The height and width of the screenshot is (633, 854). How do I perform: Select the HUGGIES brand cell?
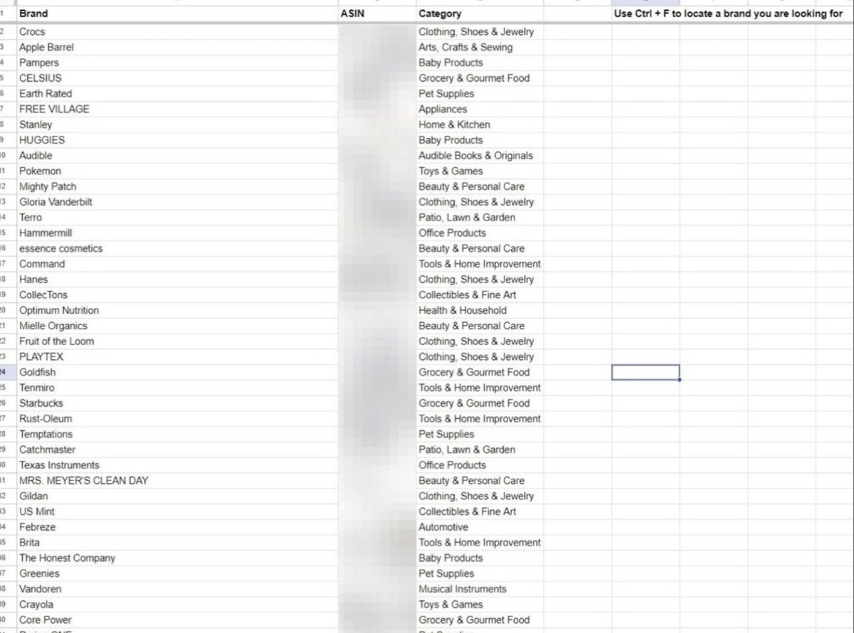tap(176, 140)
